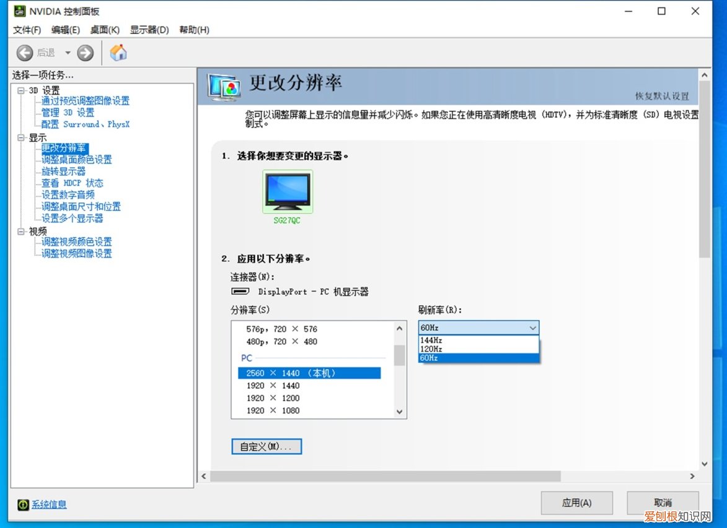Click the down arrow on the resolution list scrollbar
Screen dimensions: 727x528
coord(399,411)
